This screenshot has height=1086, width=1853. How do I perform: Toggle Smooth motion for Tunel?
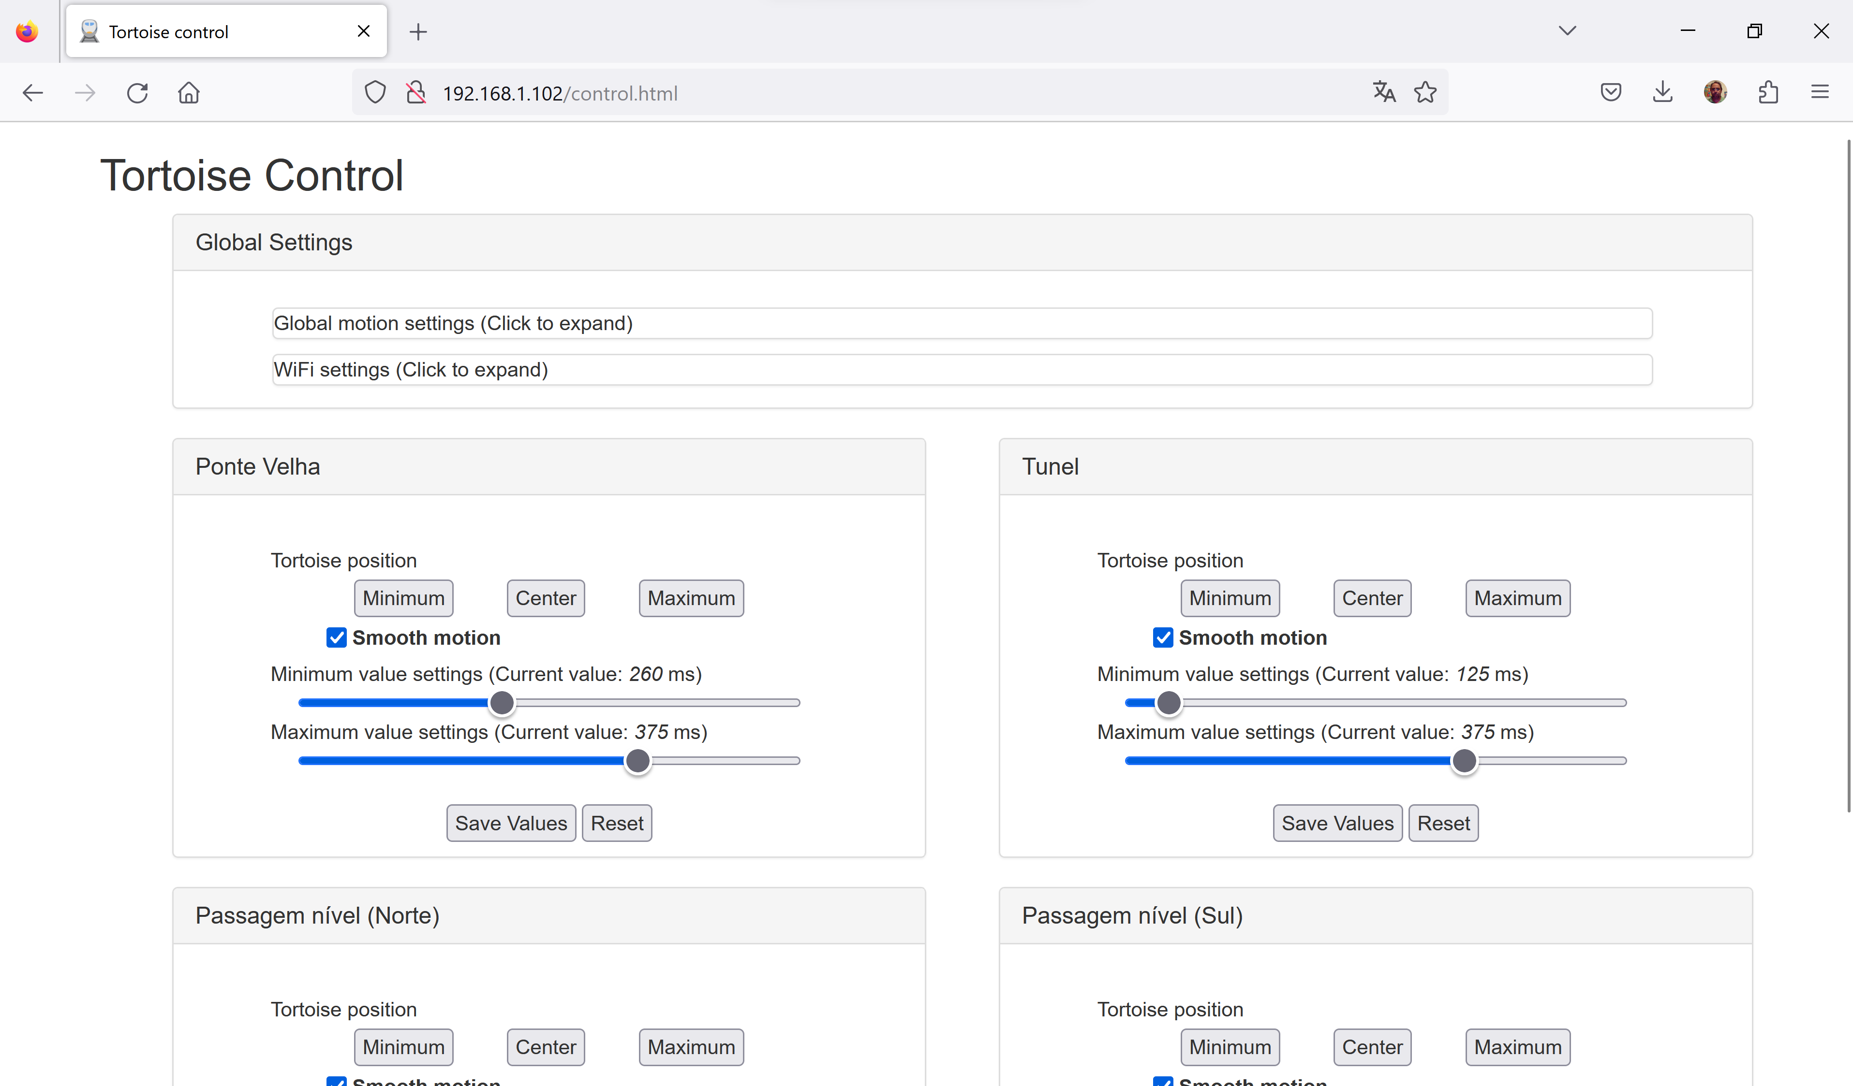(x=1162, y=638)
